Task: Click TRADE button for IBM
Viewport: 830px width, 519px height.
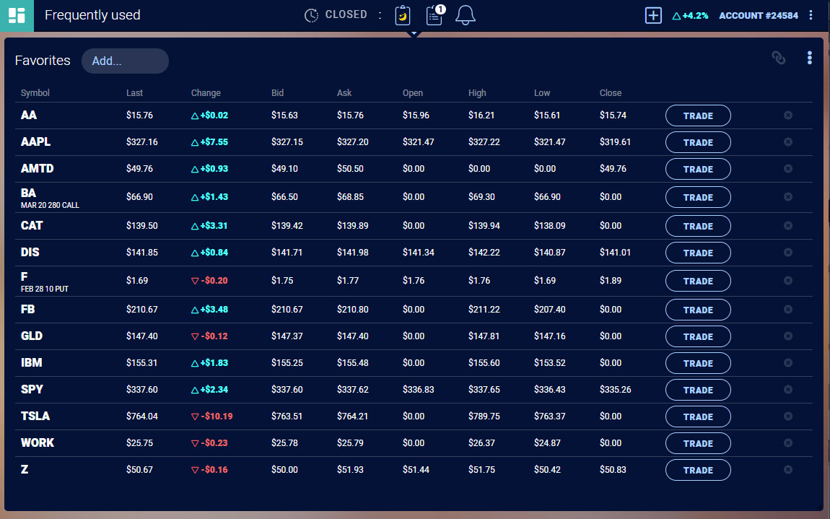Action: click(698, 363)
